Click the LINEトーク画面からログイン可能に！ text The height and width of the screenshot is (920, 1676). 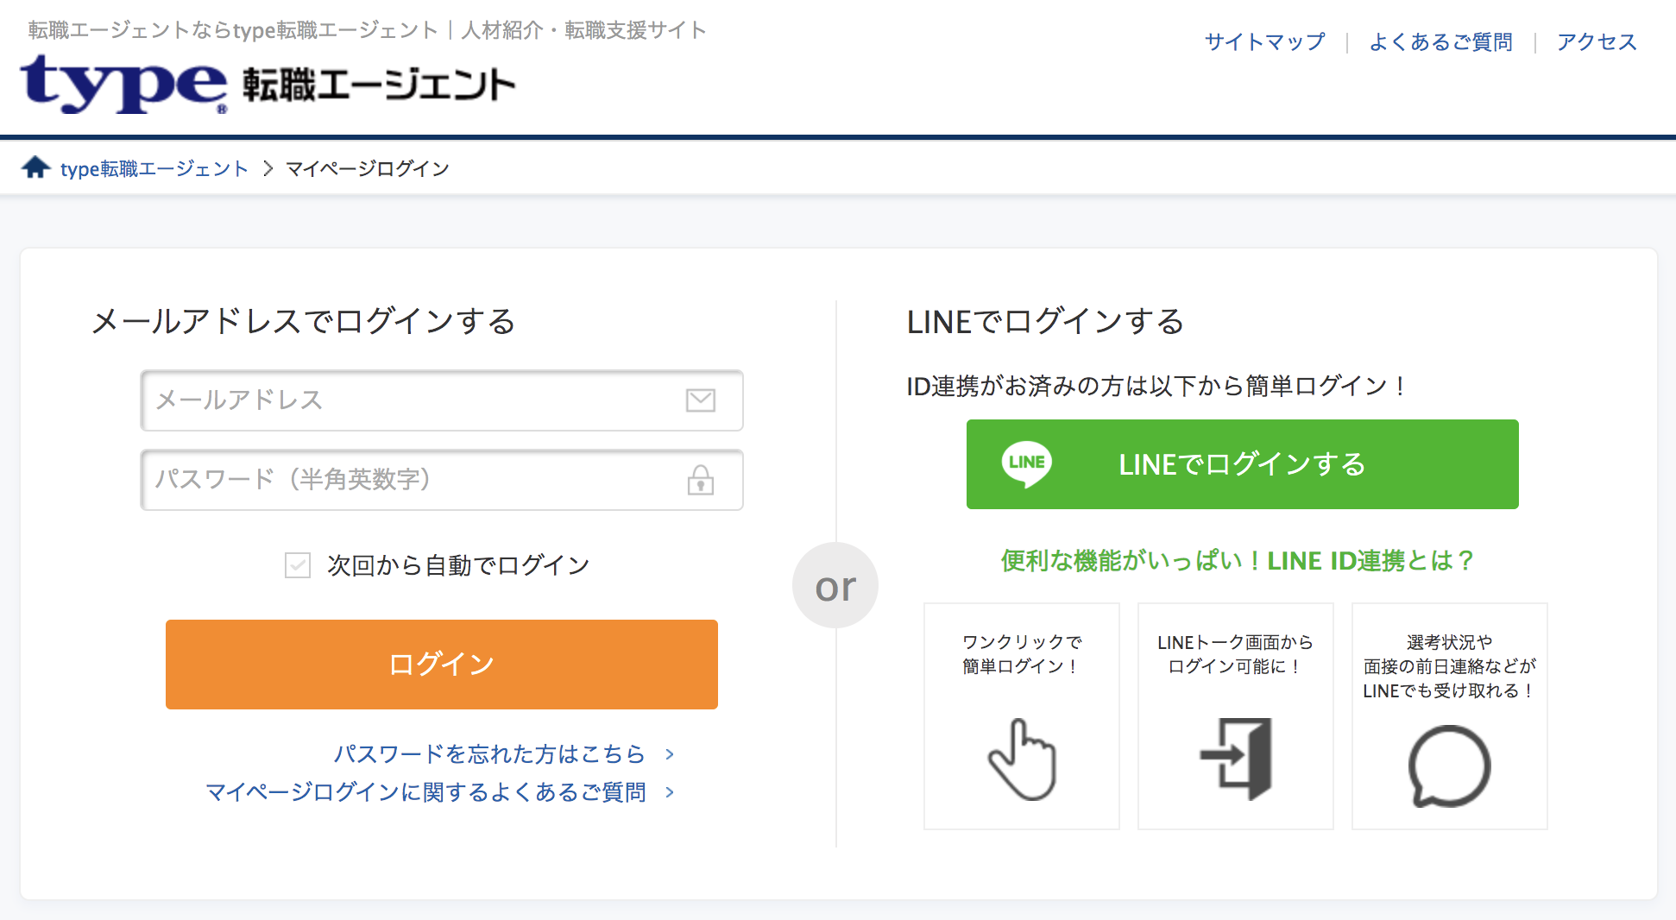coord(1236,654)
